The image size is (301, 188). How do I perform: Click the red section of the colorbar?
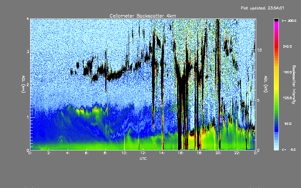click(x=276, y=46)
